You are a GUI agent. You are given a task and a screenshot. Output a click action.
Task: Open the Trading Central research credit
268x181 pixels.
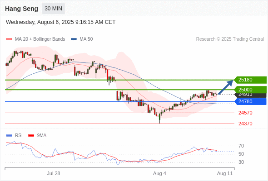(x=230, y=39)
